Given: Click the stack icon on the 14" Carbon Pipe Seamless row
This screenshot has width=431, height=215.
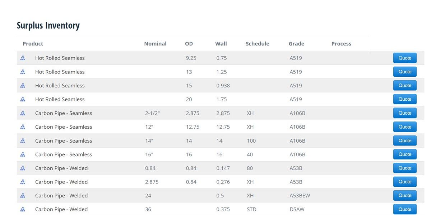Looking at the screenshot, I should (23, 141).
